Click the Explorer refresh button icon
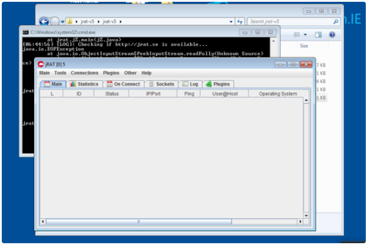Viewport: 367px width, 245px height. [240, 22]
